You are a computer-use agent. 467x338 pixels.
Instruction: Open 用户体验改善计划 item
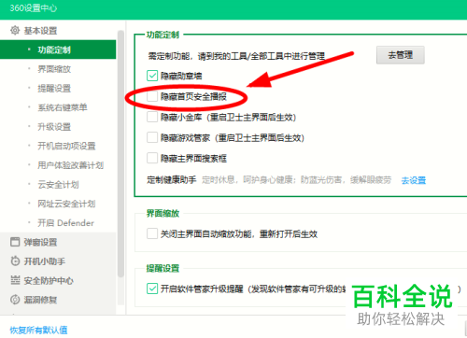70,165
